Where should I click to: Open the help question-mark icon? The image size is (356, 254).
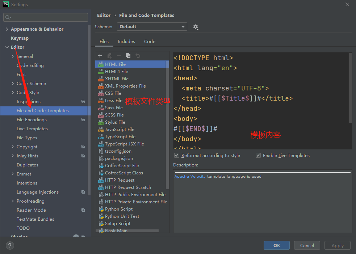click(x=9, y=246)
